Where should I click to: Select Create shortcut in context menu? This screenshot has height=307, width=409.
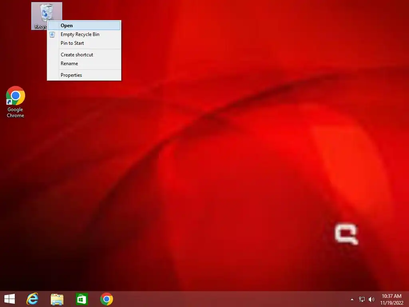pyautogui.click(x=84, y=55)
